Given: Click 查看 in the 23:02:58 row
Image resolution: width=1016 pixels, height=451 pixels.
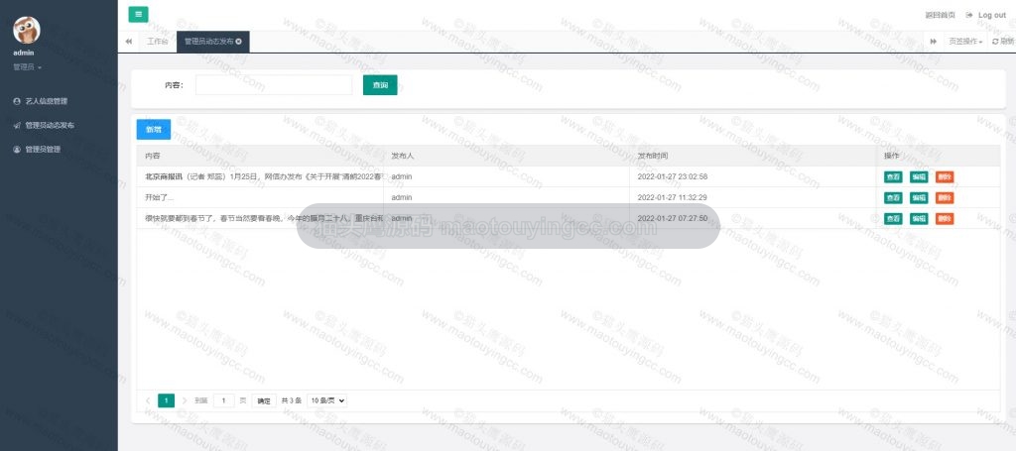Looking at the screenshot, I should 893,176.
